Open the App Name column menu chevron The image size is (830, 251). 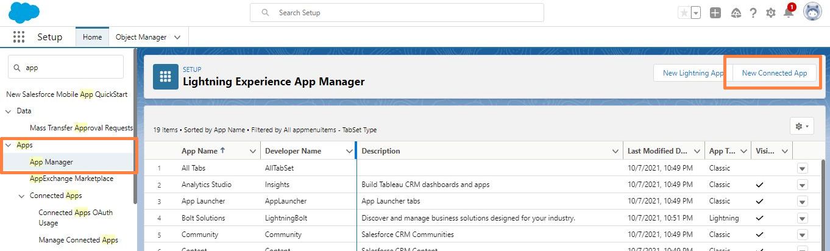click(253, 151)
